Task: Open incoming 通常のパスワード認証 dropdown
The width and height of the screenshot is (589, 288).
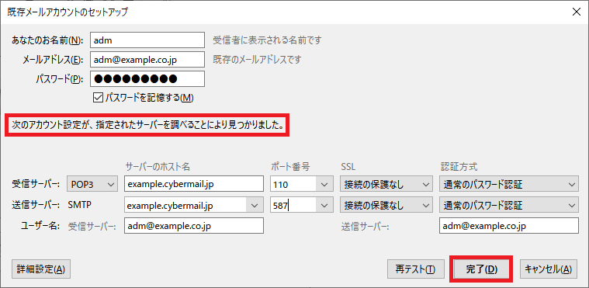Action: click(x=508, y=184)
